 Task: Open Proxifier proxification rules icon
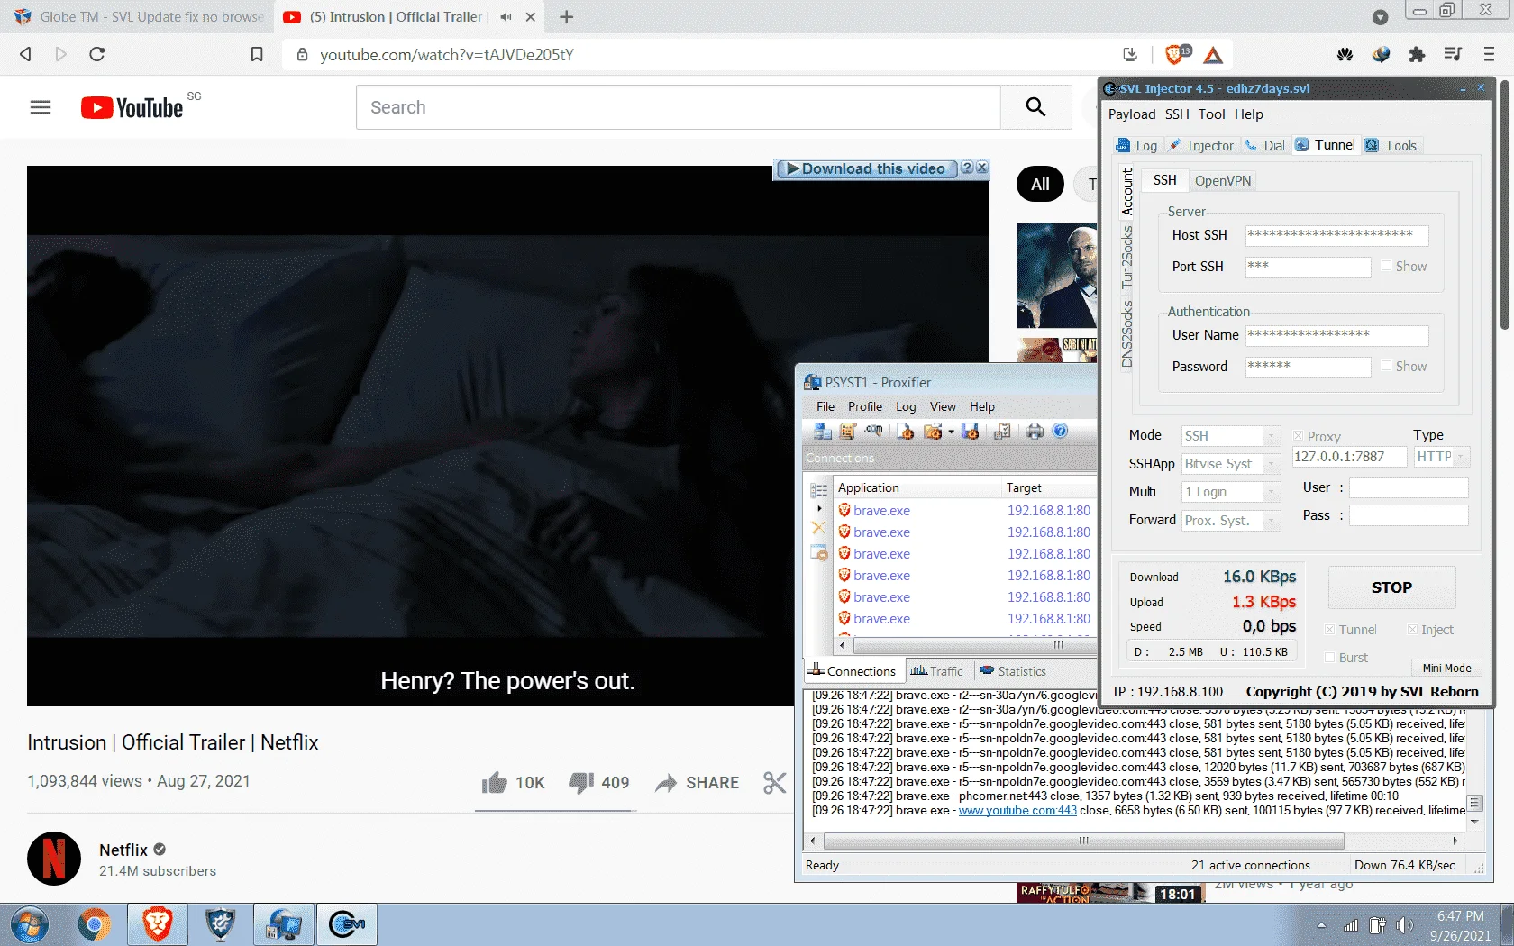pos(848,432)
